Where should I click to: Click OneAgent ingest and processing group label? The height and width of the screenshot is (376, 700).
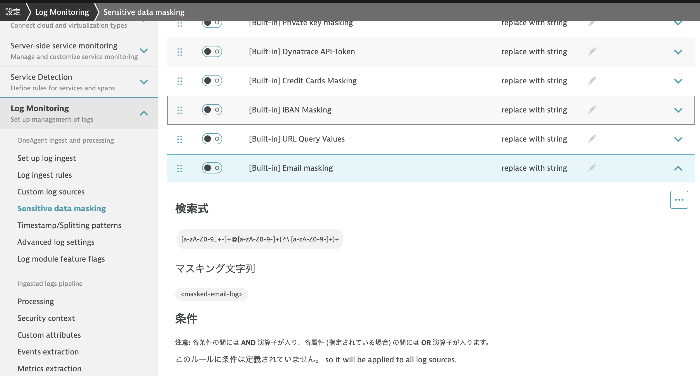click(x=65, y=140)
